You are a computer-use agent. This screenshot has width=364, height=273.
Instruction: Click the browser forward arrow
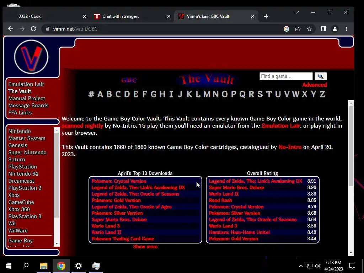coord(22,29)
